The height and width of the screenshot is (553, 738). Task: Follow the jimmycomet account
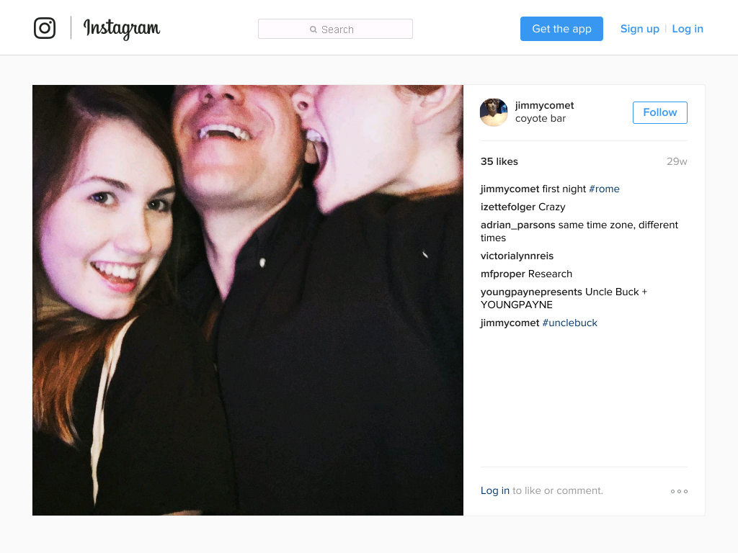point(659,112)
